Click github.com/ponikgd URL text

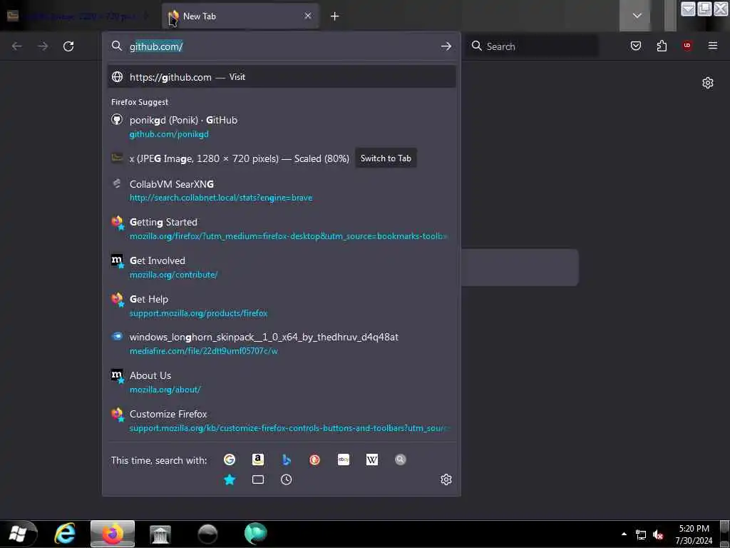click(169, 134)
